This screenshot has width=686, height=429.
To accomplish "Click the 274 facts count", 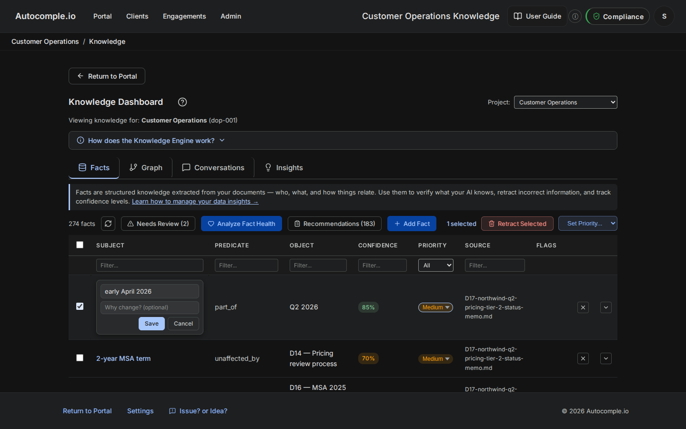I will tap(82, 224).
